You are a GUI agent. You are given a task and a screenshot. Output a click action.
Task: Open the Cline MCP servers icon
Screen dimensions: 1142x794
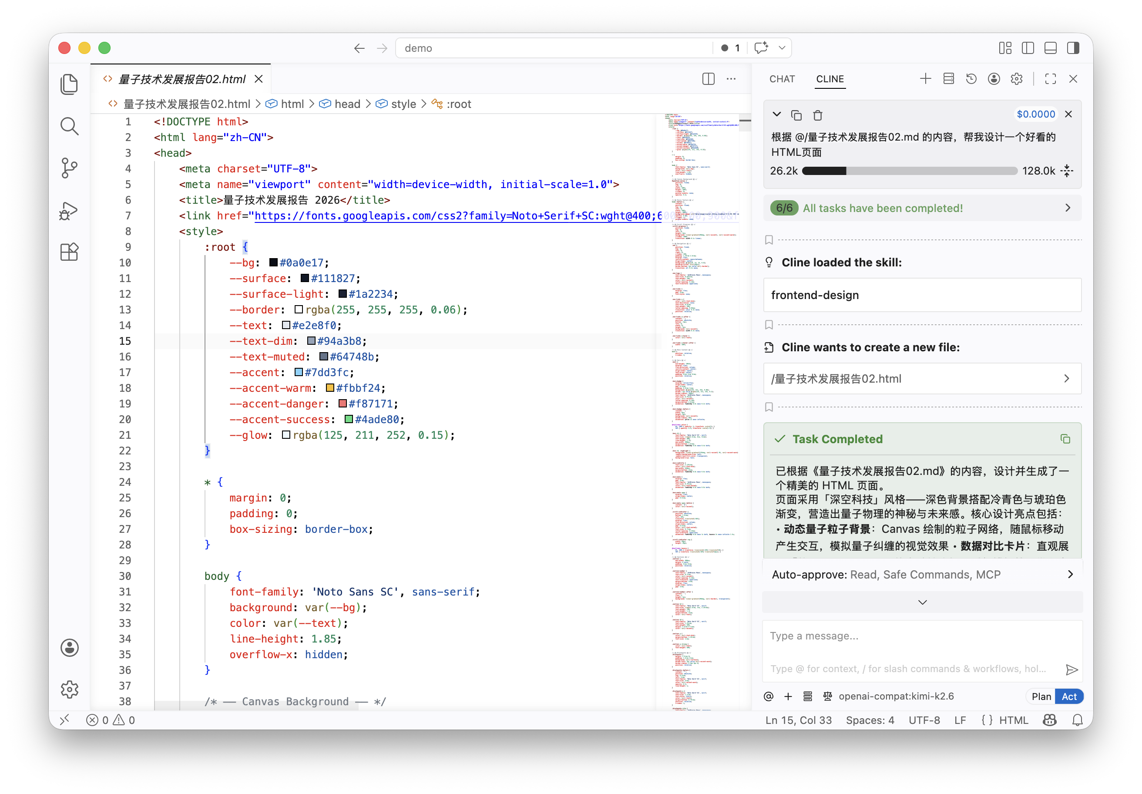click(948, 79)
